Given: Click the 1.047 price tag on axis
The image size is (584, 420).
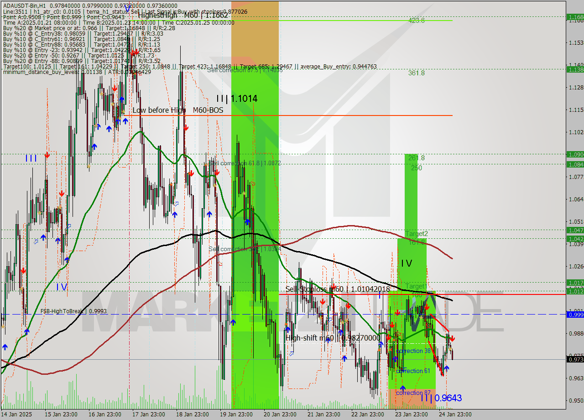Looking at the screenshot, I should point(575,230).
